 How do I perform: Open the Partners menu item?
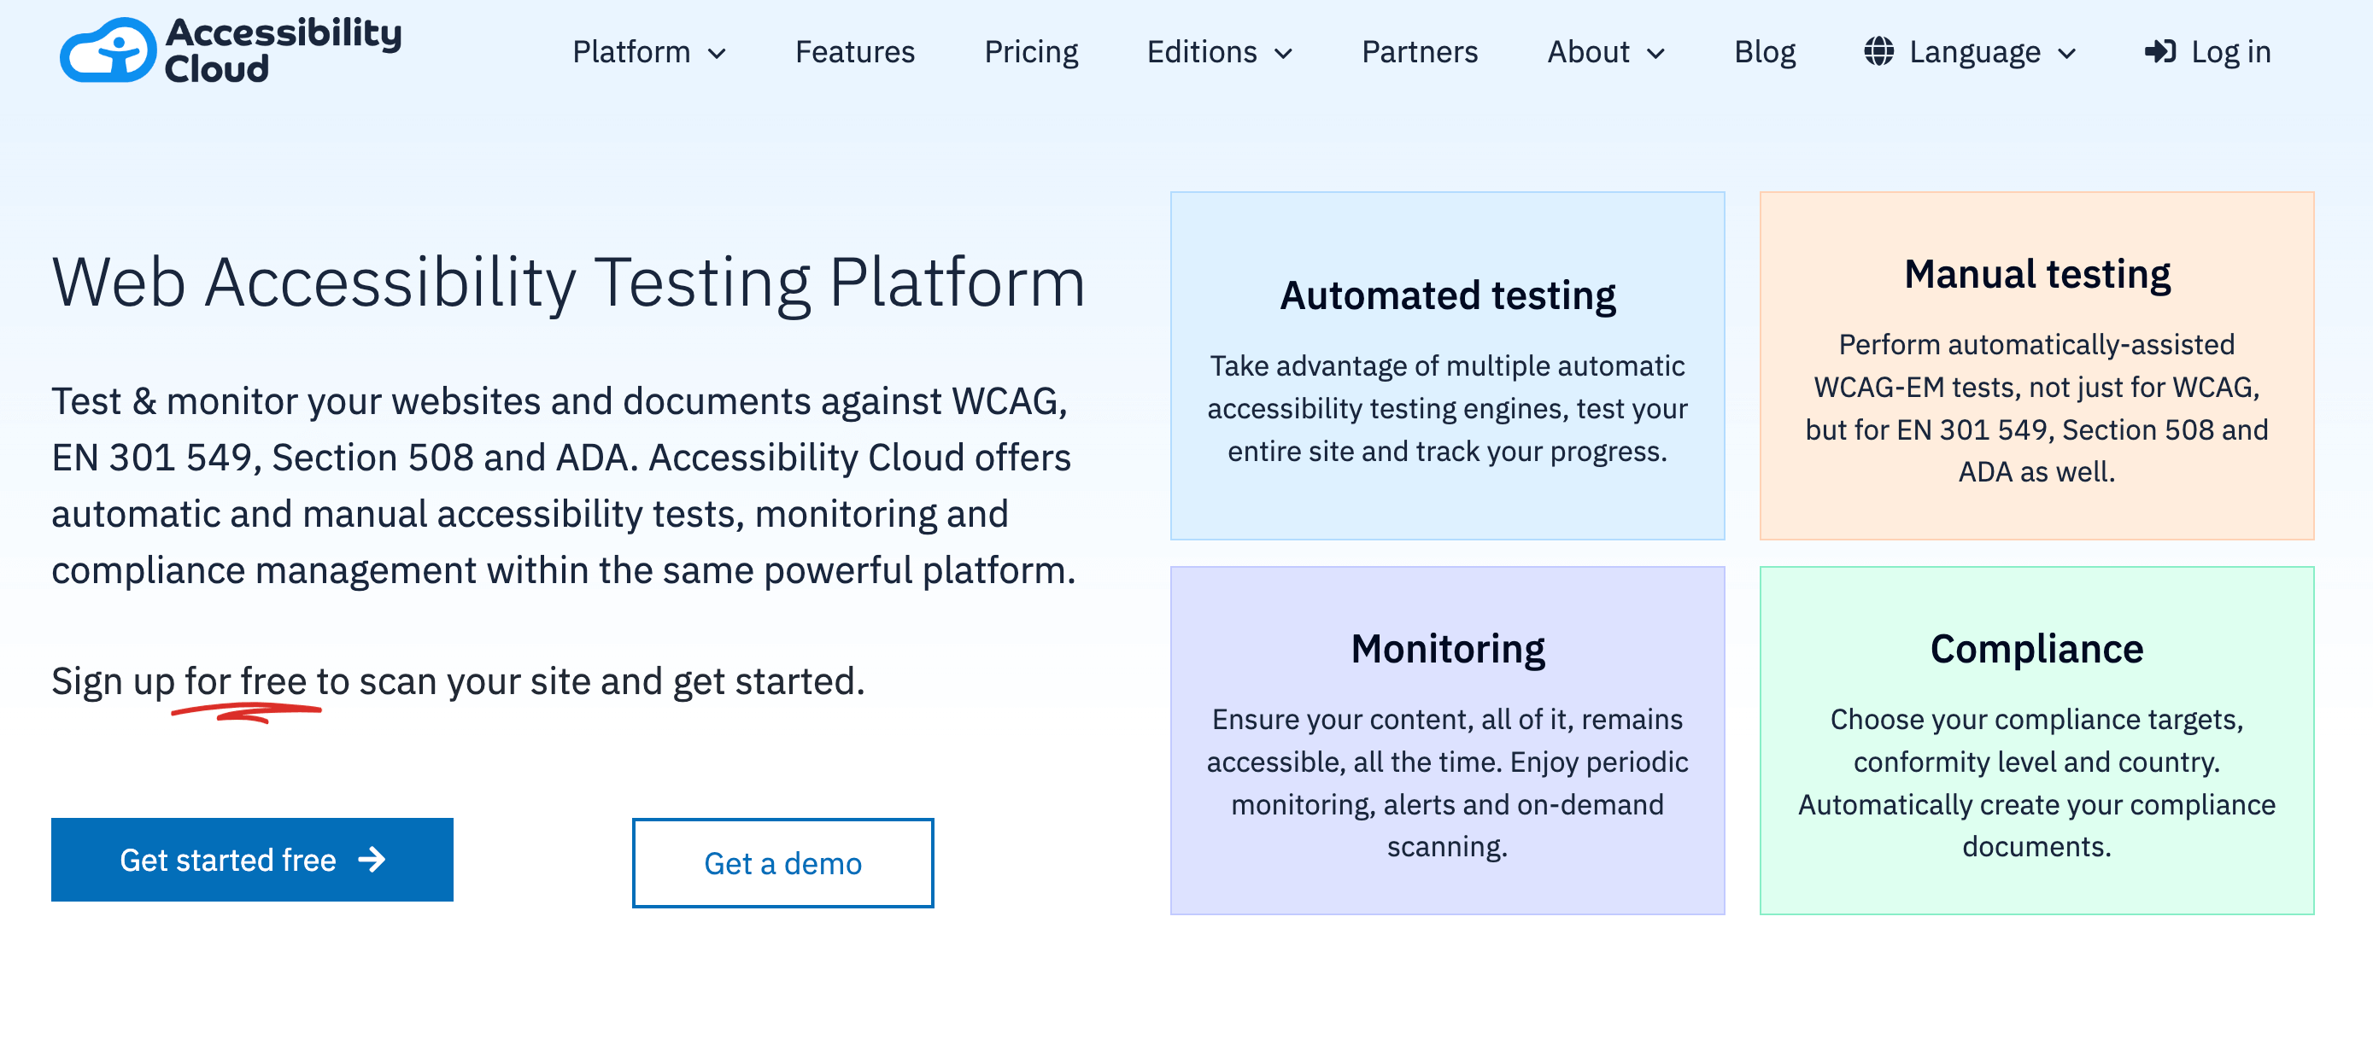(x=1420, y=51)
